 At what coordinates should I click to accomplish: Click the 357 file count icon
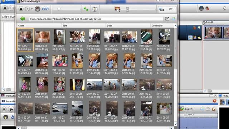161,10
